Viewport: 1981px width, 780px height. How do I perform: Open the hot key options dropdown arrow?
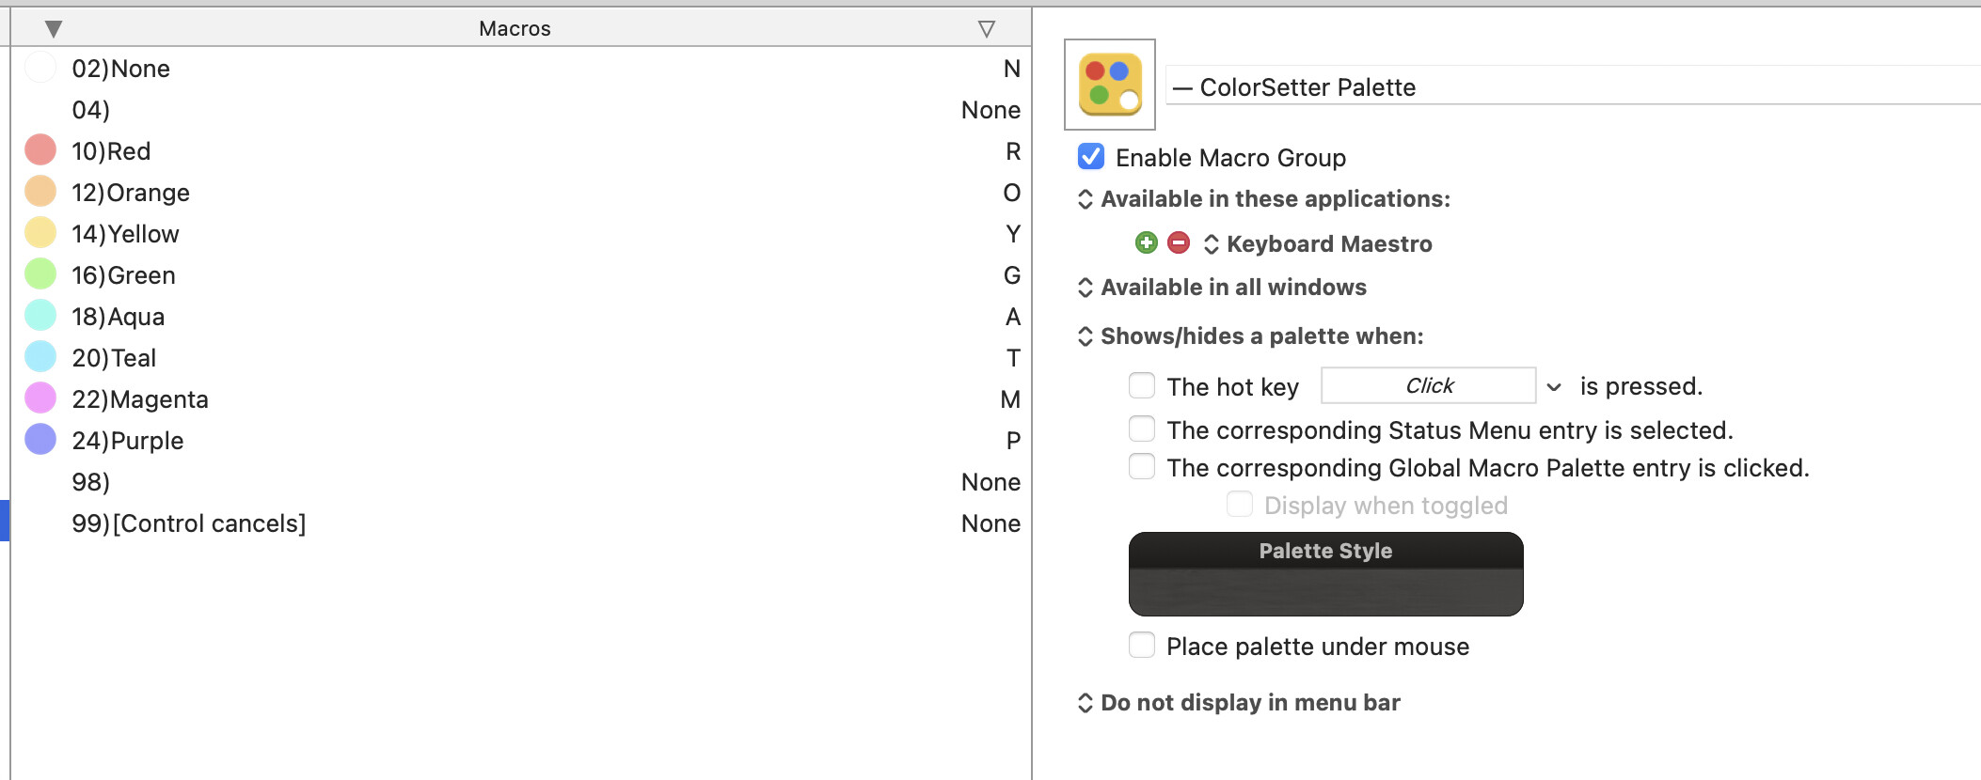point(1554,387)
